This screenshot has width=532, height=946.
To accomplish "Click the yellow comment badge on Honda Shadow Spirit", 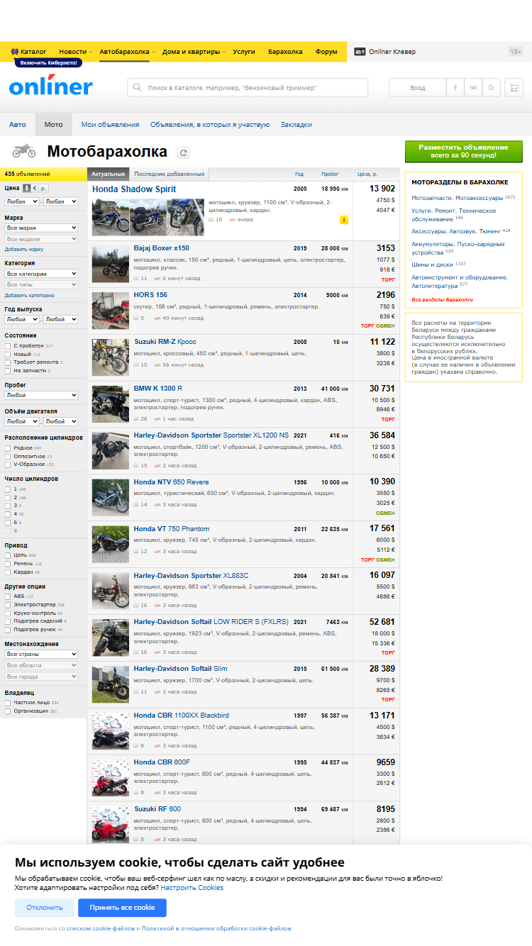I will tap(344, 220).
